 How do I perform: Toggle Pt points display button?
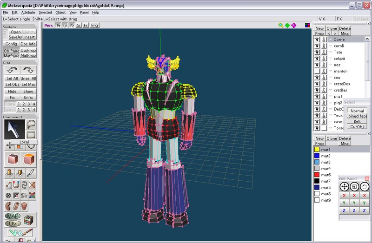click(59, 26)
